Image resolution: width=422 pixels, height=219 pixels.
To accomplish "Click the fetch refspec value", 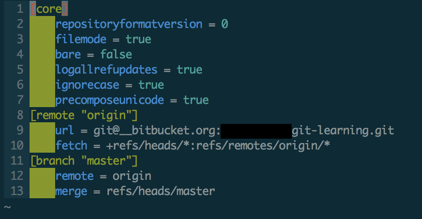I will click(x=218, y=145).
